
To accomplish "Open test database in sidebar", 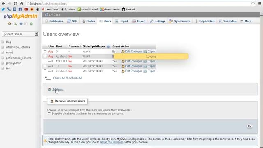I will click(8, 69).
